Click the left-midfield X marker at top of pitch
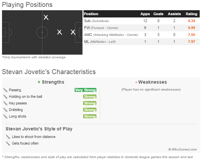This screenshot has width=202, height=165. pos(46,17)
